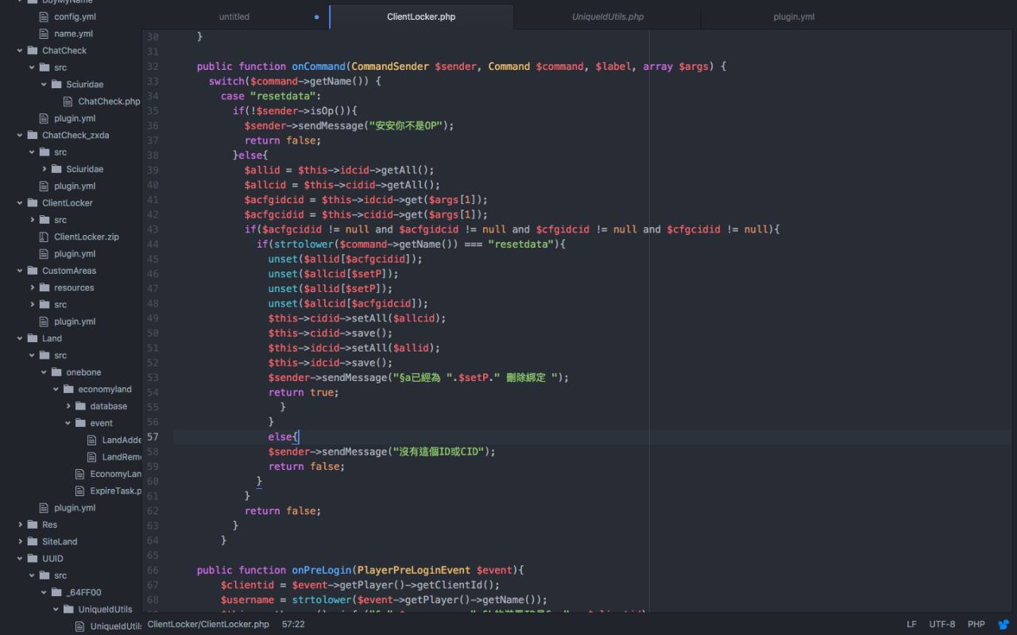Screen dimensions: 1017x635
Task: Click the squirrel update icon in status bar
Action: (x=1003, y=625)
